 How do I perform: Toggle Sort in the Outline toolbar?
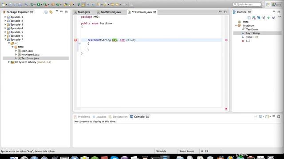[254, 18]
